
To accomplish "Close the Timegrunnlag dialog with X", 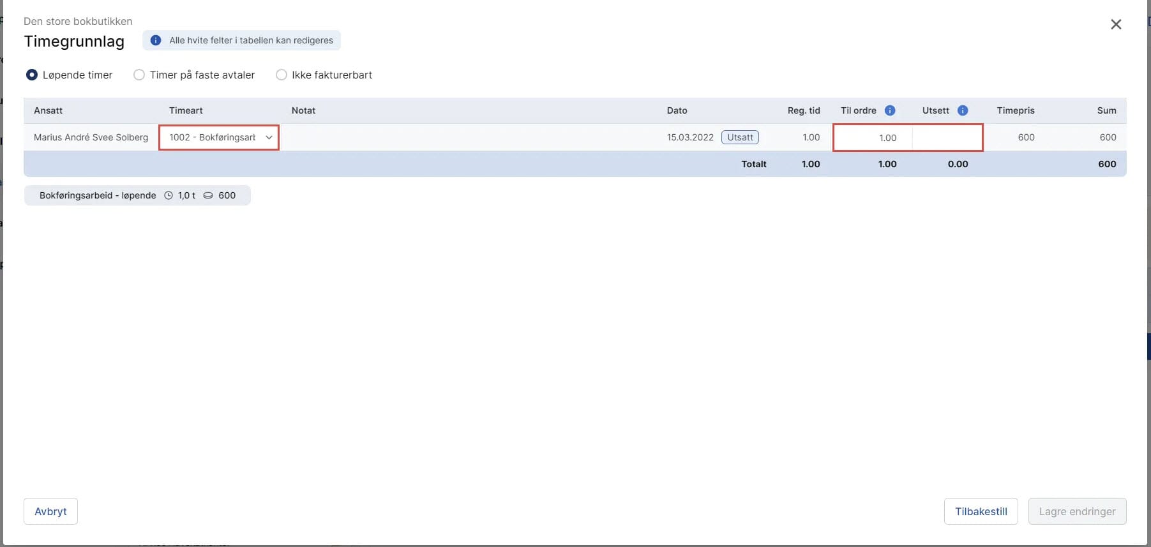I will (1115, 24).
